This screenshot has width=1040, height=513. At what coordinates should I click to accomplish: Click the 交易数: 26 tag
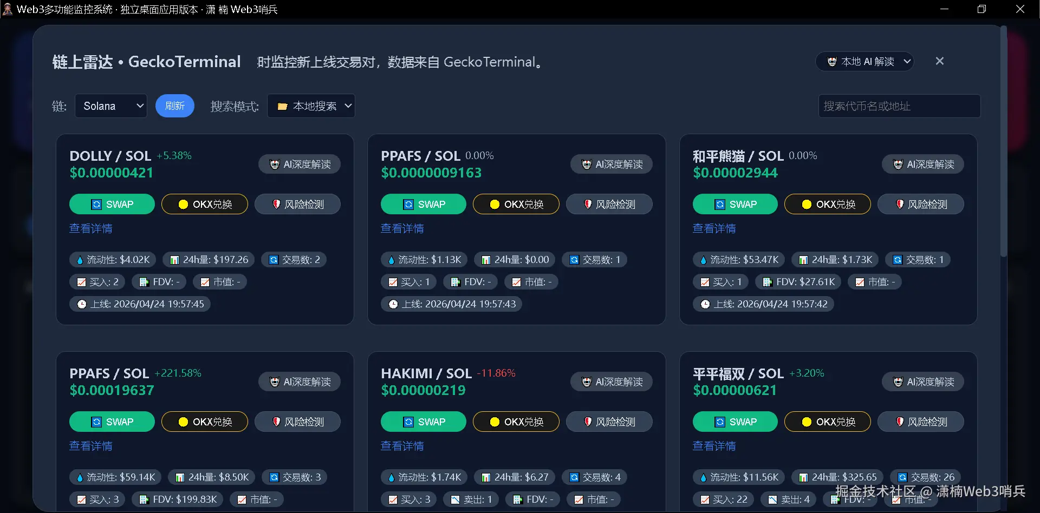[x=926, y=478]
